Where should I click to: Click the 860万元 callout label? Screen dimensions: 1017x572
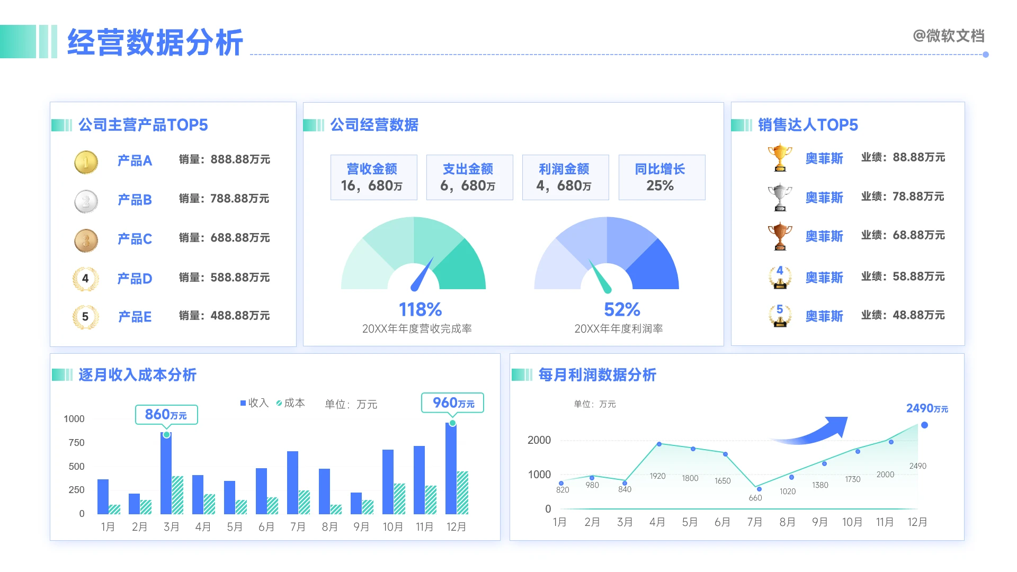(x=166, y=414)
